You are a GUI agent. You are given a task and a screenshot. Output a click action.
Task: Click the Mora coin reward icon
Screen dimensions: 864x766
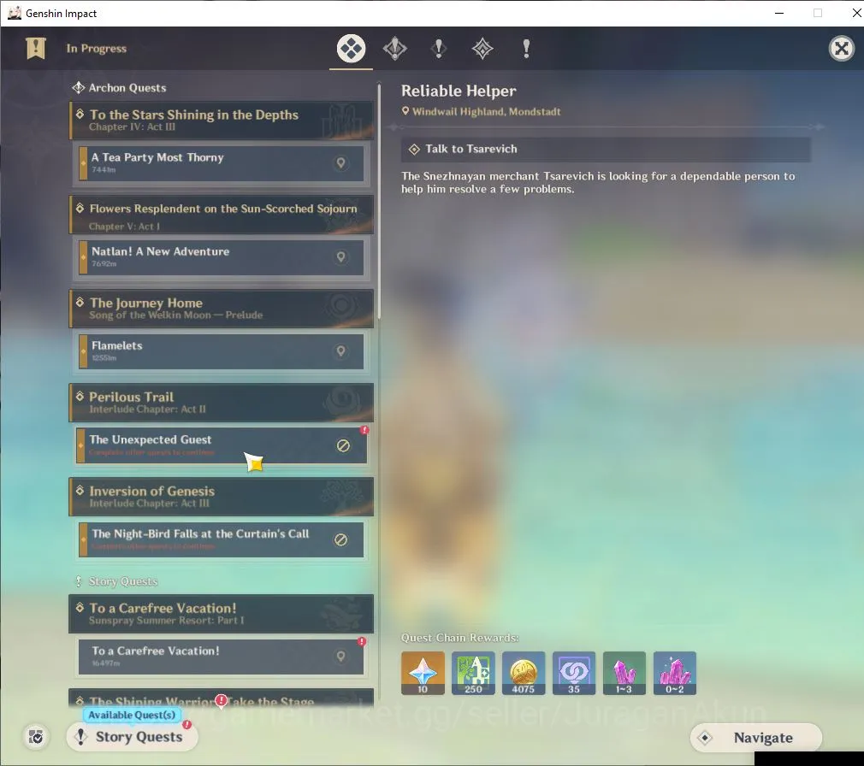pyautogui.click(x=524, y=673)
